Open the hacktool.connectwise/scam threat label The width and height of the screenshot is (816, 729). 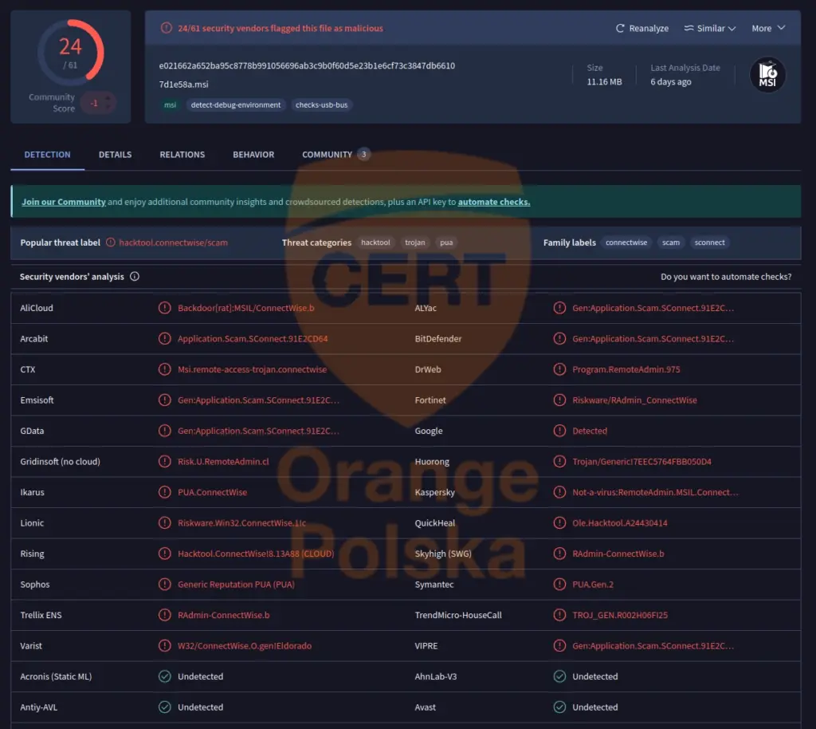(171, 242)
